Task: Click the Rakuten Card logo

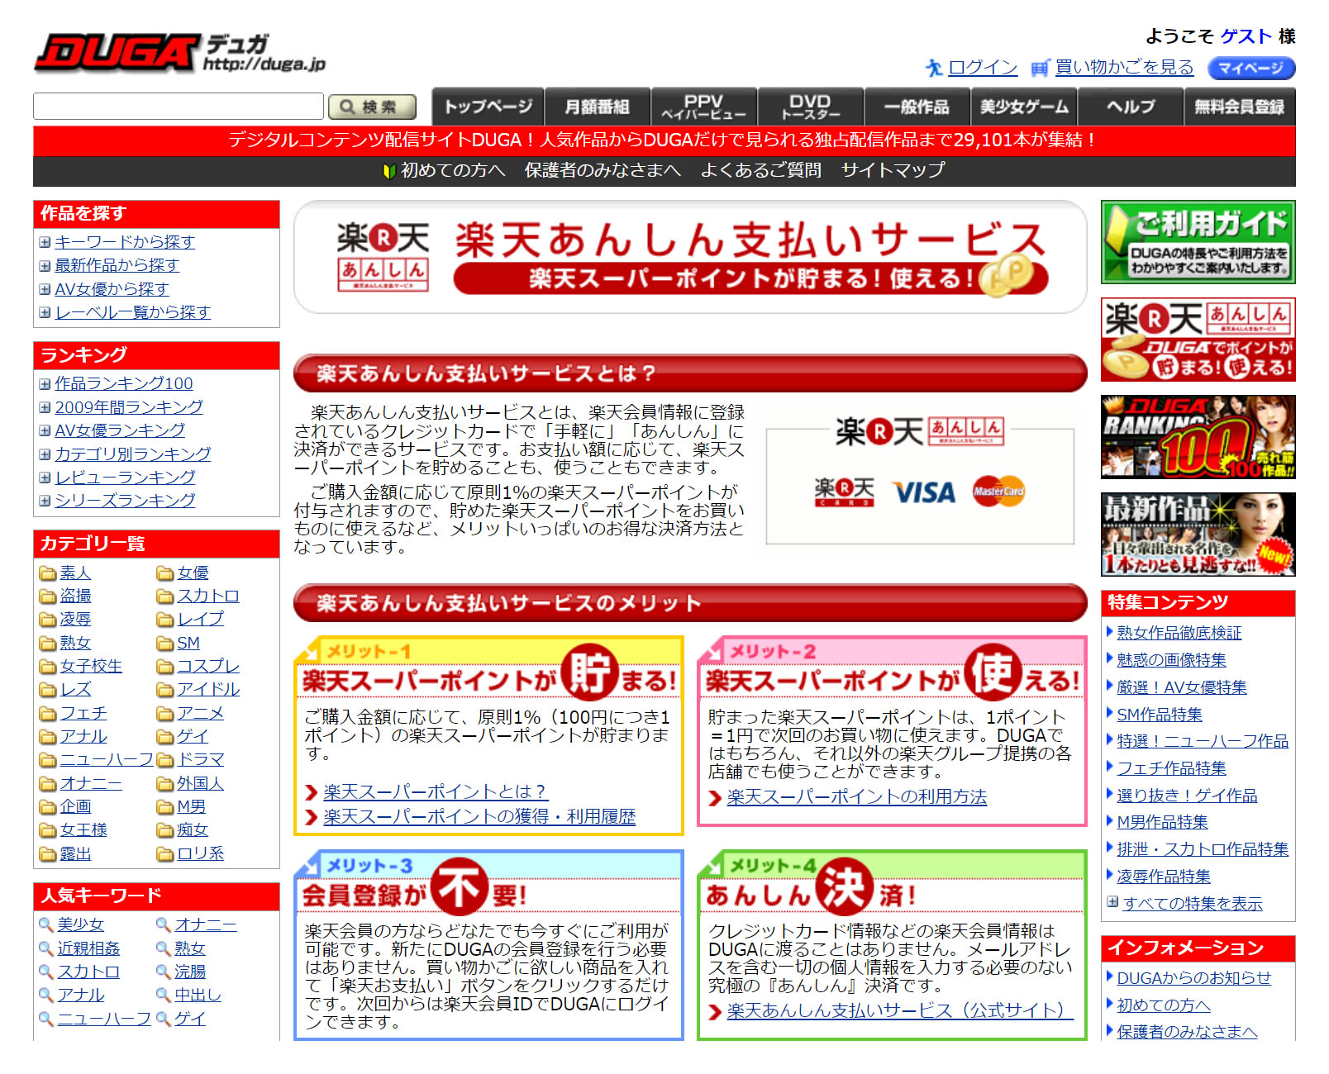Action: pyautogui.click(x=844, y=492)
